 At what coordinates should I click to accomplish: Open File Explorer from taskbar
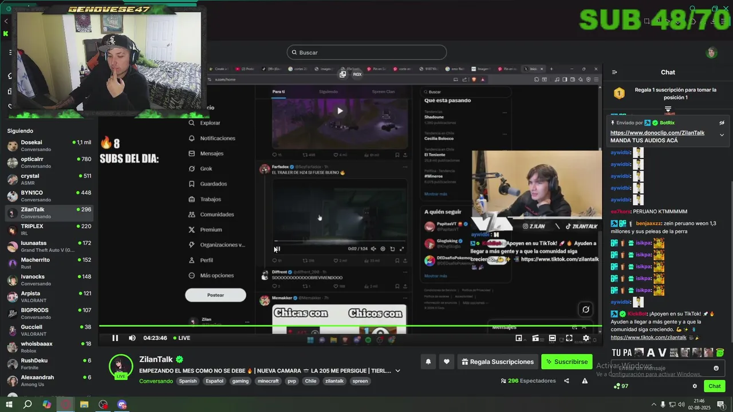tap(84, 405)
